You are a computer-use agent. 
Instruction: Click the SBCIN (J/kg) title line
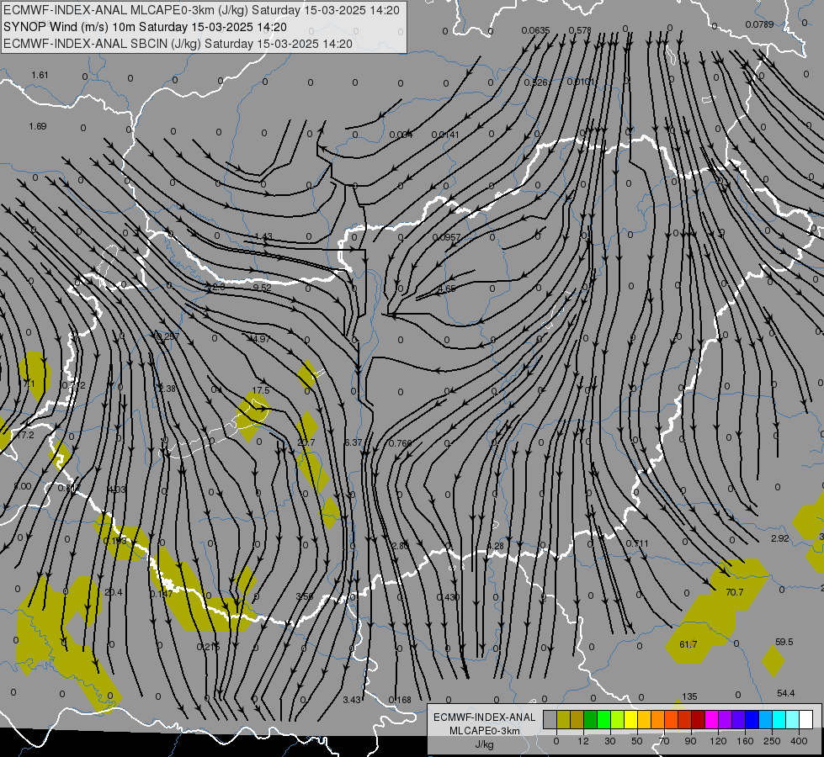click(178, 44)
